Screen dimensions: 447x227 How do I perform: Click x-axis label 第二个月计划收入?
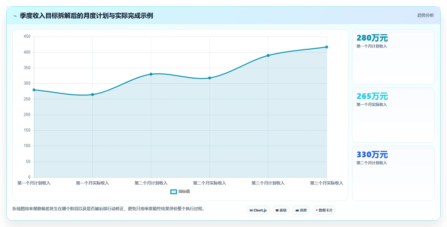click(x=151, y=183)
